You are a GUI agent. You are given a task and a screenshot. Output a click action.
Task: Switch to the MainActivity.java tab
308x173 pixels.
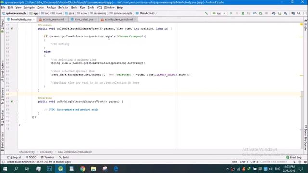(x=21, y=19)
